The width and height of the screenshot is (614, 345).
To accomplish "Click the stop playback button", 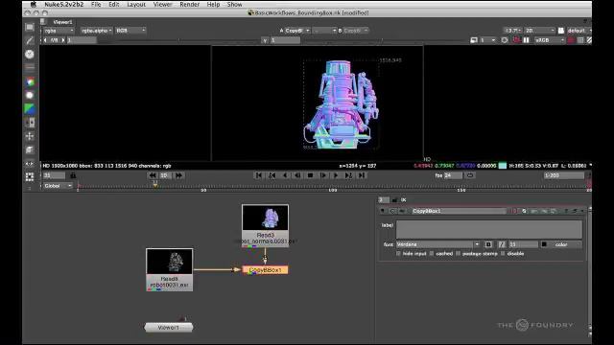I will [x=310, y=175].
